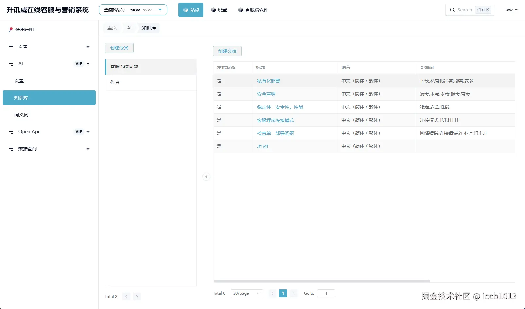Open the 安全声明 document link
Image resolution: width=525 pixels, height=309 pixels.
[266, 94]
